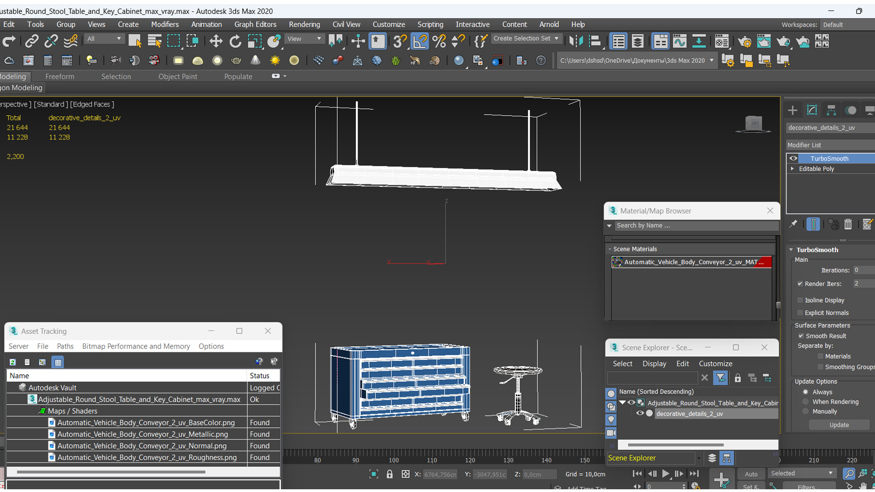Open the Selected key filter dropdown
The width and height of the screenshot is (875, 492).
(802, 474)
